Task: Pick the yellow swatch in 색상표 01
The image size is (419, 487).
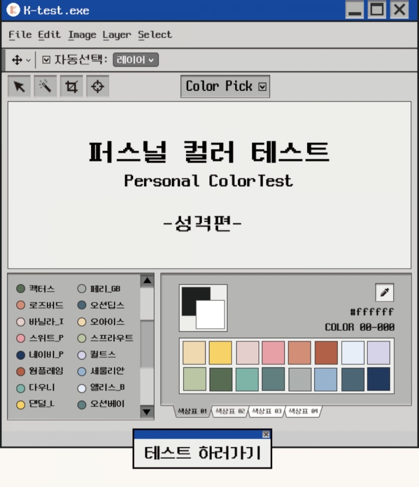Action: (x=221, y=353)
